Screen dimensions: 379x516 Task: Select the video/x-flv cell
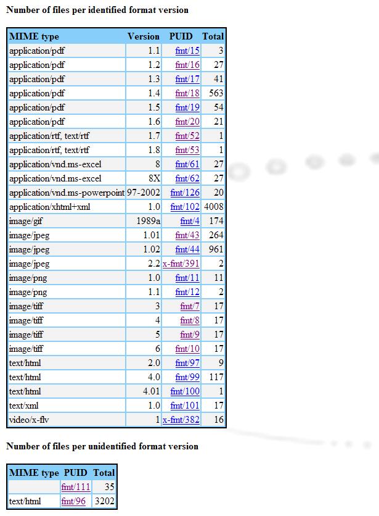pyautogui.click(x=67, y=420)
